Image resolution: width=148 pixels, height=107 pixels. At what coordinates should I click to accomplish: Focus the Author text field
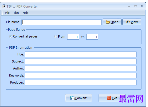point(81,68)
